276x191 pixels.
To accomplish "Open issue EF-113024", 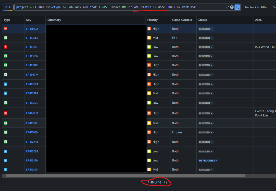I will point(32,84).
